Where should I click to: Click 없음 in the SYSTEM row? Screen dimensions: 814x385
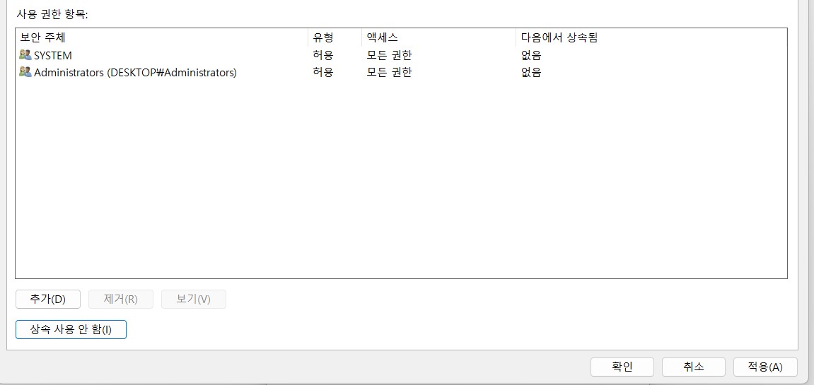pos(531,55)
